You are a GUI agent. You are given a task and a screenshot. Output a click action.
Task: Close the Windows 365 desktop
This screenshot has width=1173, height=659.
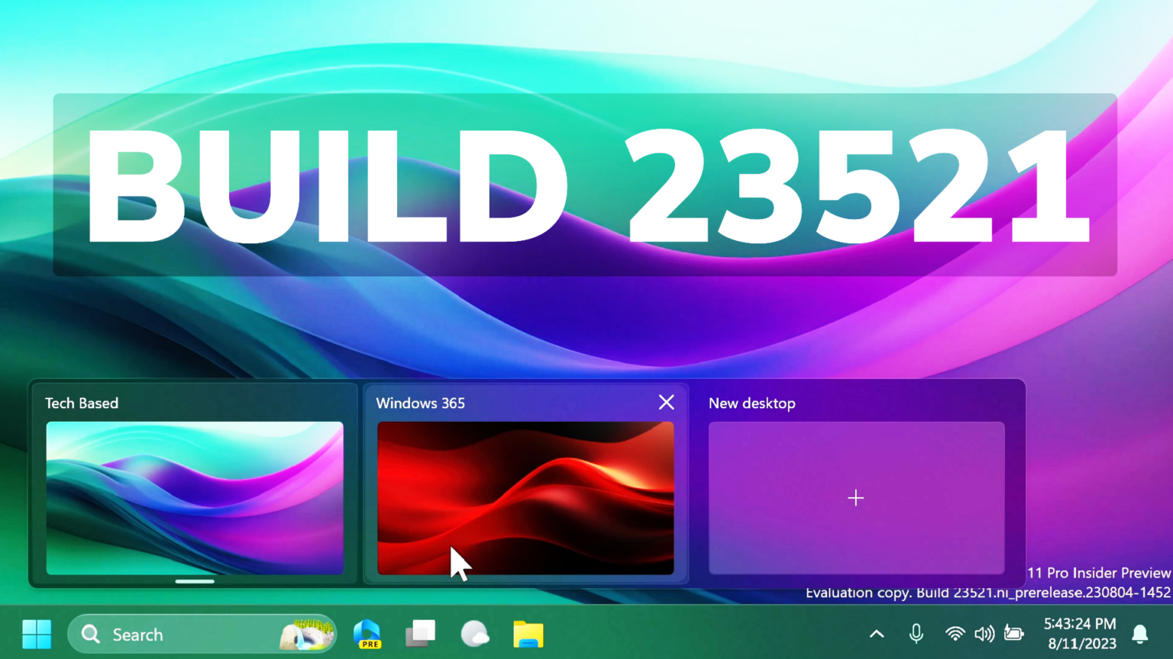click(x=666, y=402)
